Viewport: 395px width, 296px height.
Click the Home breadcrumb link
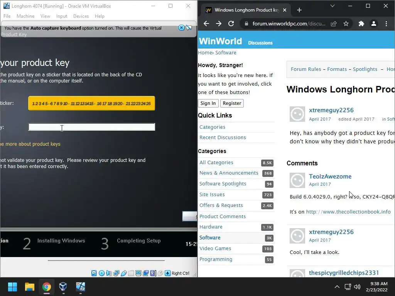pyautogui.click(x=205, y=52)
